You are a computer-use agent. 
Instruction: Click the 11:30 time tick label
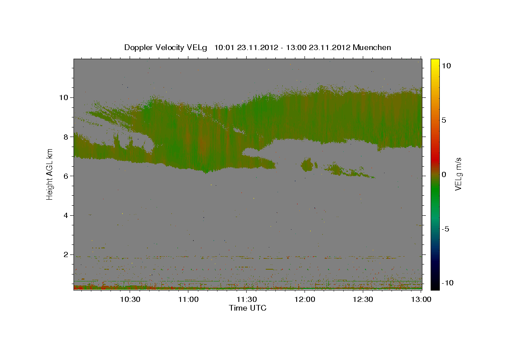(x=247, y=299)
